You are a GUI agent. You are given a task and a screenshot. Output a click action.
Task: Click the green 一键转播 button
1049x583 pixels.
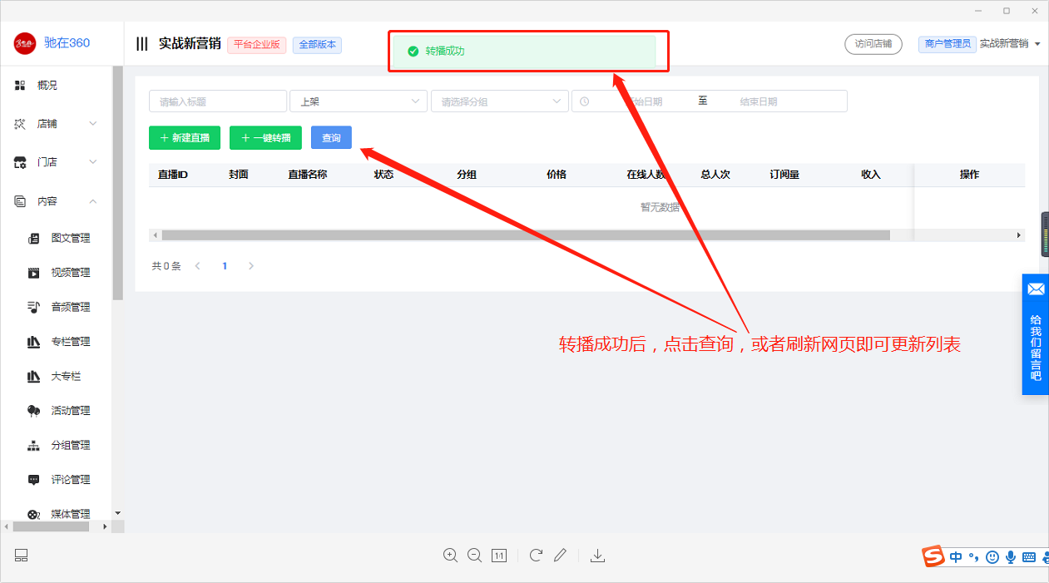pos(265,138)
